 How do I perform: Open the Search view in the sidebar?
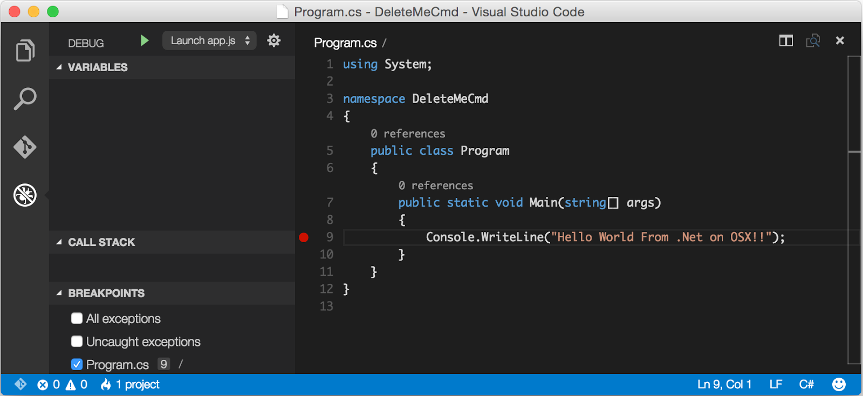[x=25, y=99]
